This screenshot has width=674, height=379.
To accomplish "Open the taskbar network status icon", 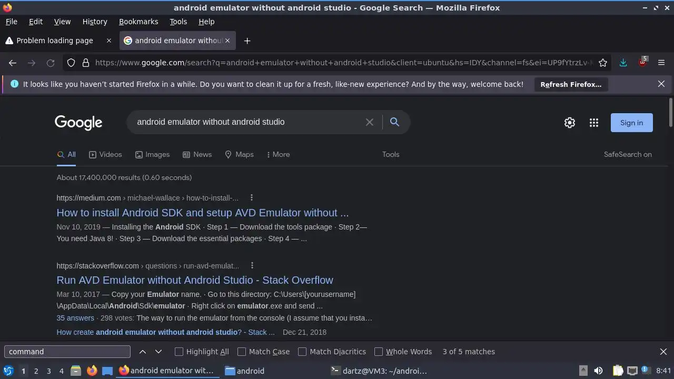I will pyautogui.click(x=632, y=371).
